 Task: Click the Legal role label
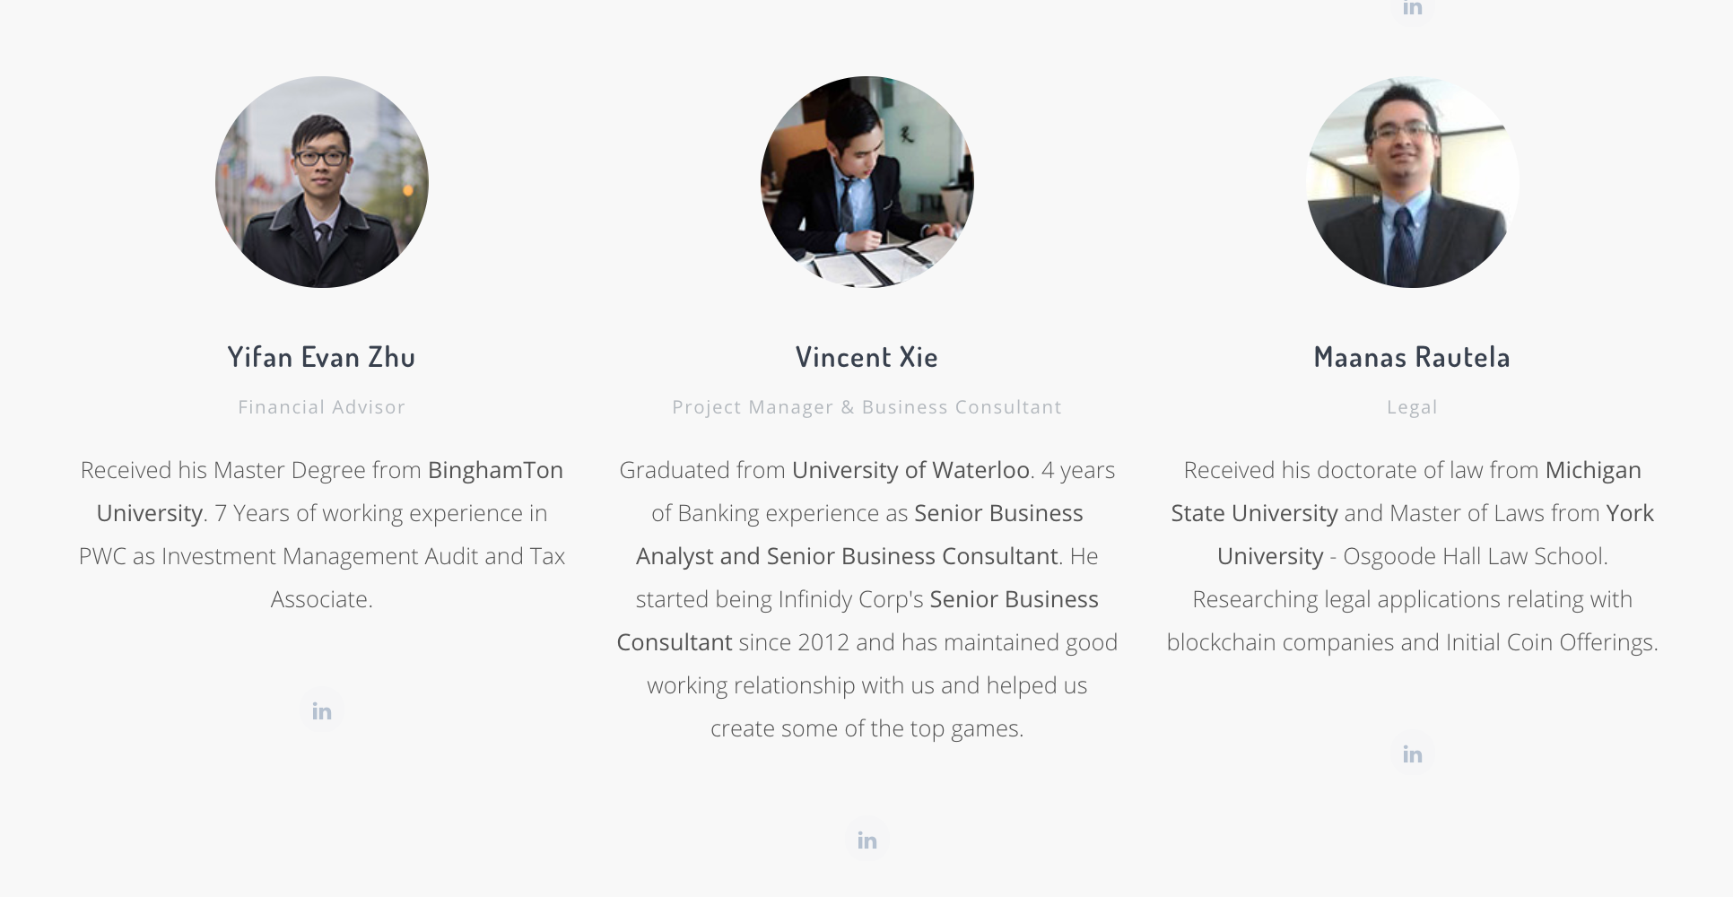[x=1412, y=407]
